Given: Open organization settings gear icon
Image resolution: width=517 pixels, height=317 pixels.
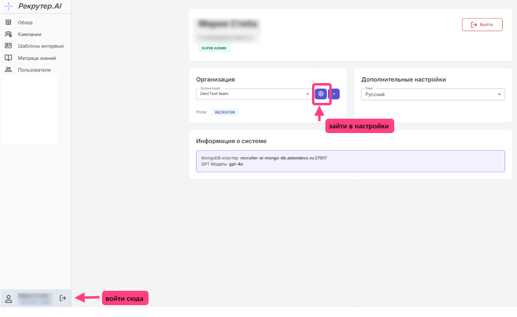Looking at the screenshot, I should 321,94.
